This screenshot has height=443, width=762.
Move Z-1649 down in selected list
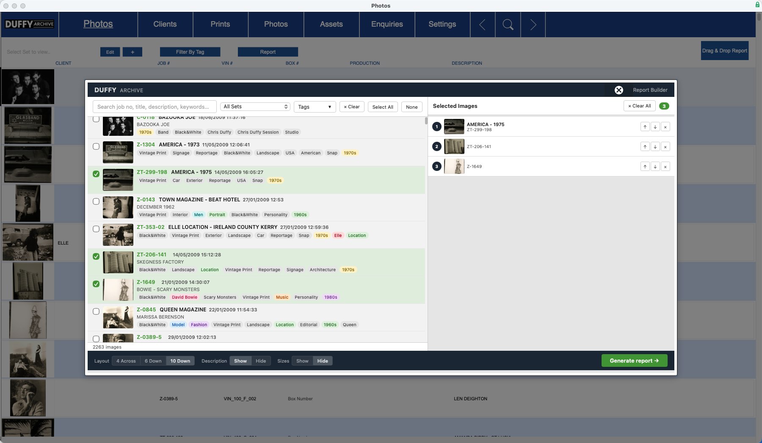(x=655, y=167)
